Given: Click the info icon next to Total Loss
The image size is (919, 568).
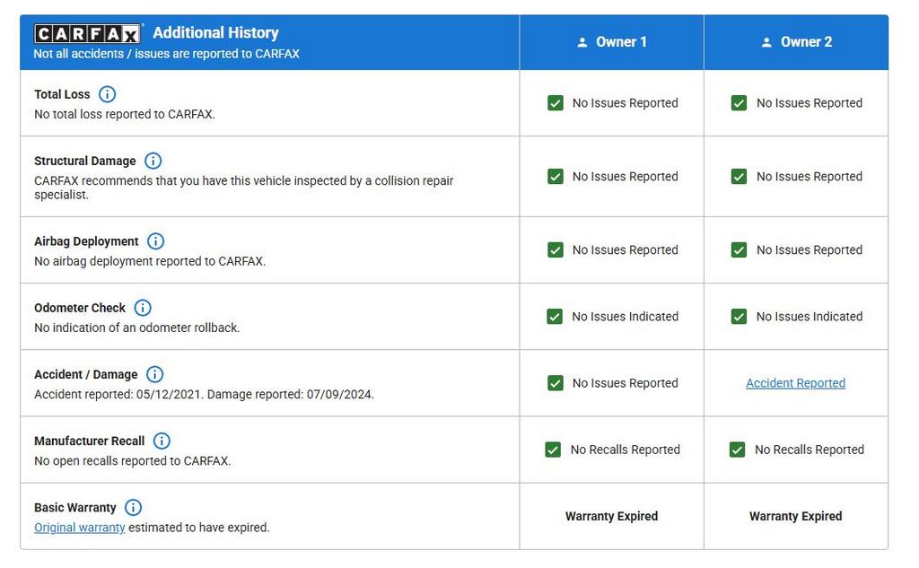Looking at the screenshot, I should (107, 94).
